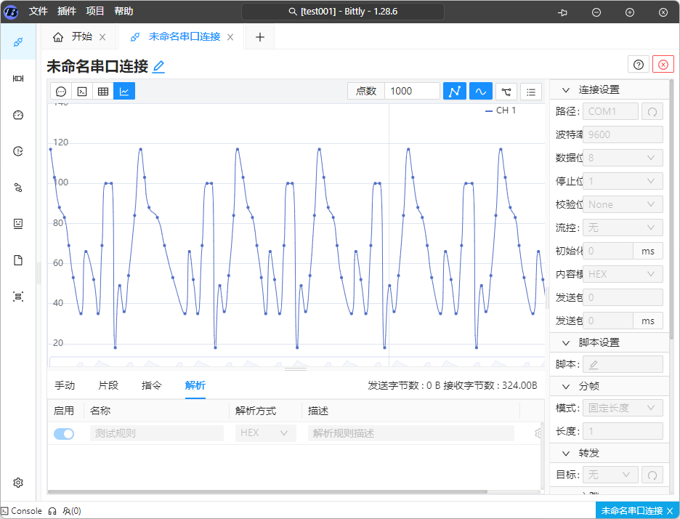Open the gauge dashboard in sidebar
Screen dimensions: 680x519
18,115
